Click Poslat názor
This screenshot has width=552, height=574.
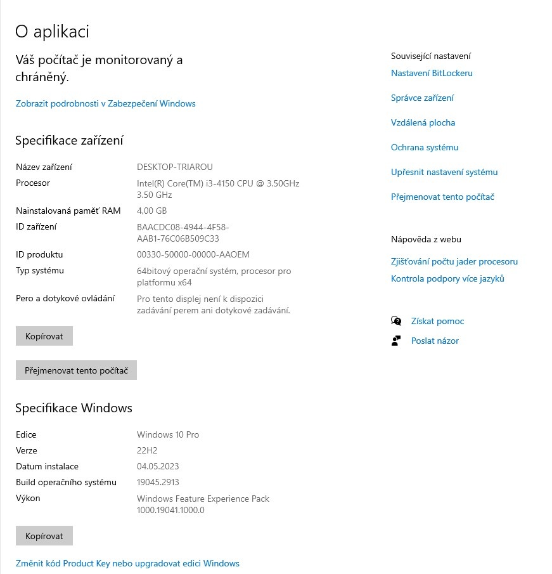(434, 341)
